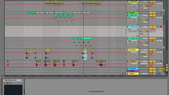Image resolution: width=169 pixels, height=95 pixels.
Task: Click the save preset disk icon
Action: (7, 83)
